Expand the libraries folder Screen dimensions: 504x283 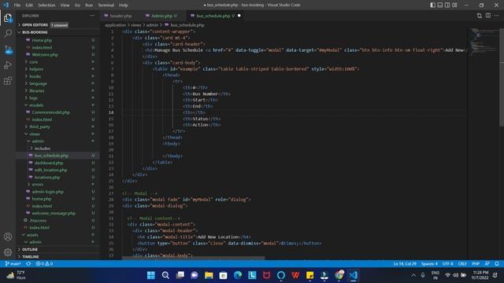[57, 91]
